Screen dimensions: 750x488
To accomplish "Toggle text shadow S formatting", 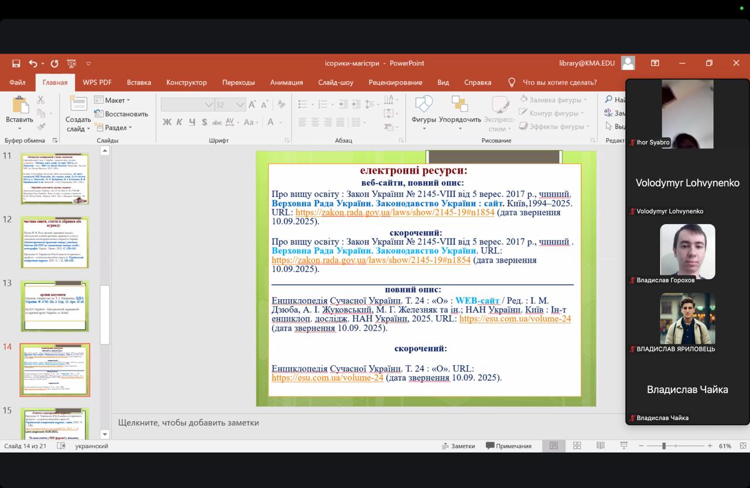I will (204, 122).
